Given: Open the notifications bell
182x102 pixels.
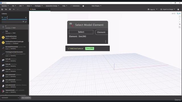Looking at the screenshot, I should point(178,9).
